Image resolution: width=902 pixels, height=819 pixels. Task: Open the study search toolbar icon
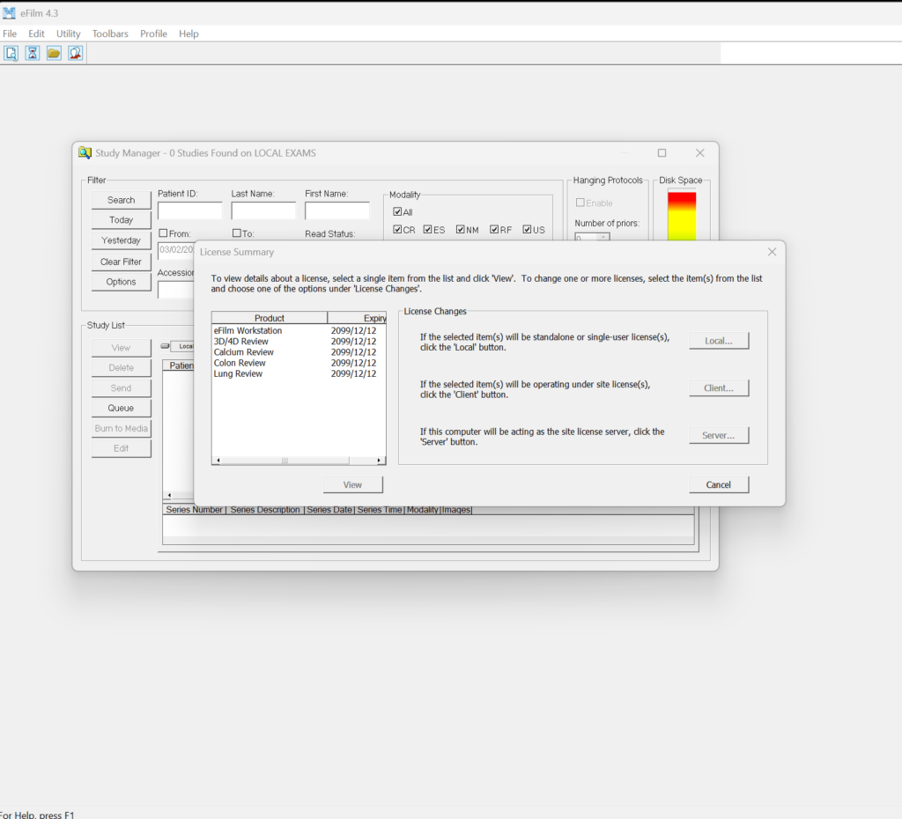tap(11, 54)
